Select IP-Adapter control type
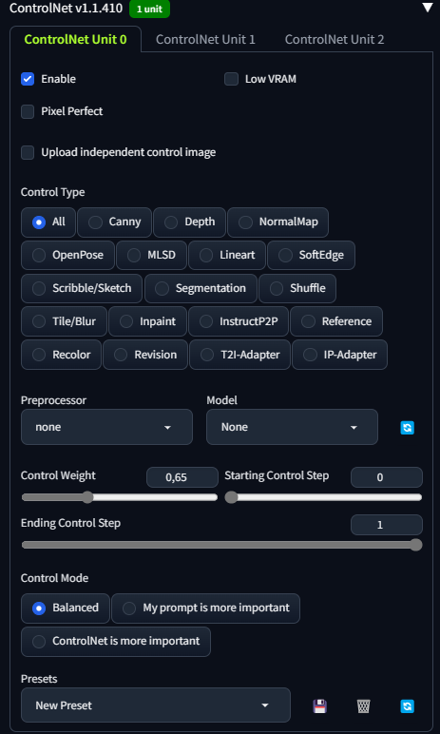 coord(340,355)
